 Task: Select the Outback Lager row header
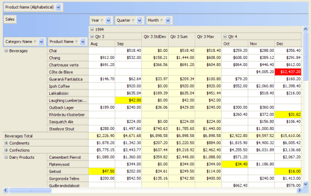click(x=68, y=108)
